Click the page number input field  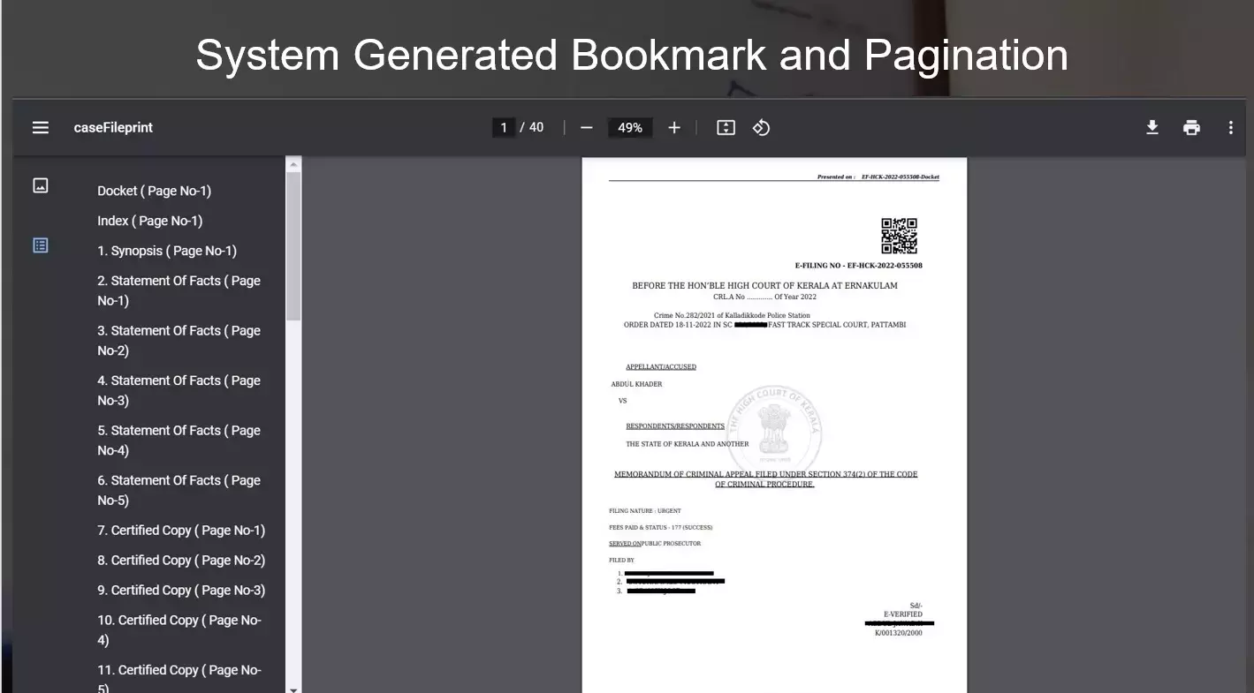(x=504, y=127)
